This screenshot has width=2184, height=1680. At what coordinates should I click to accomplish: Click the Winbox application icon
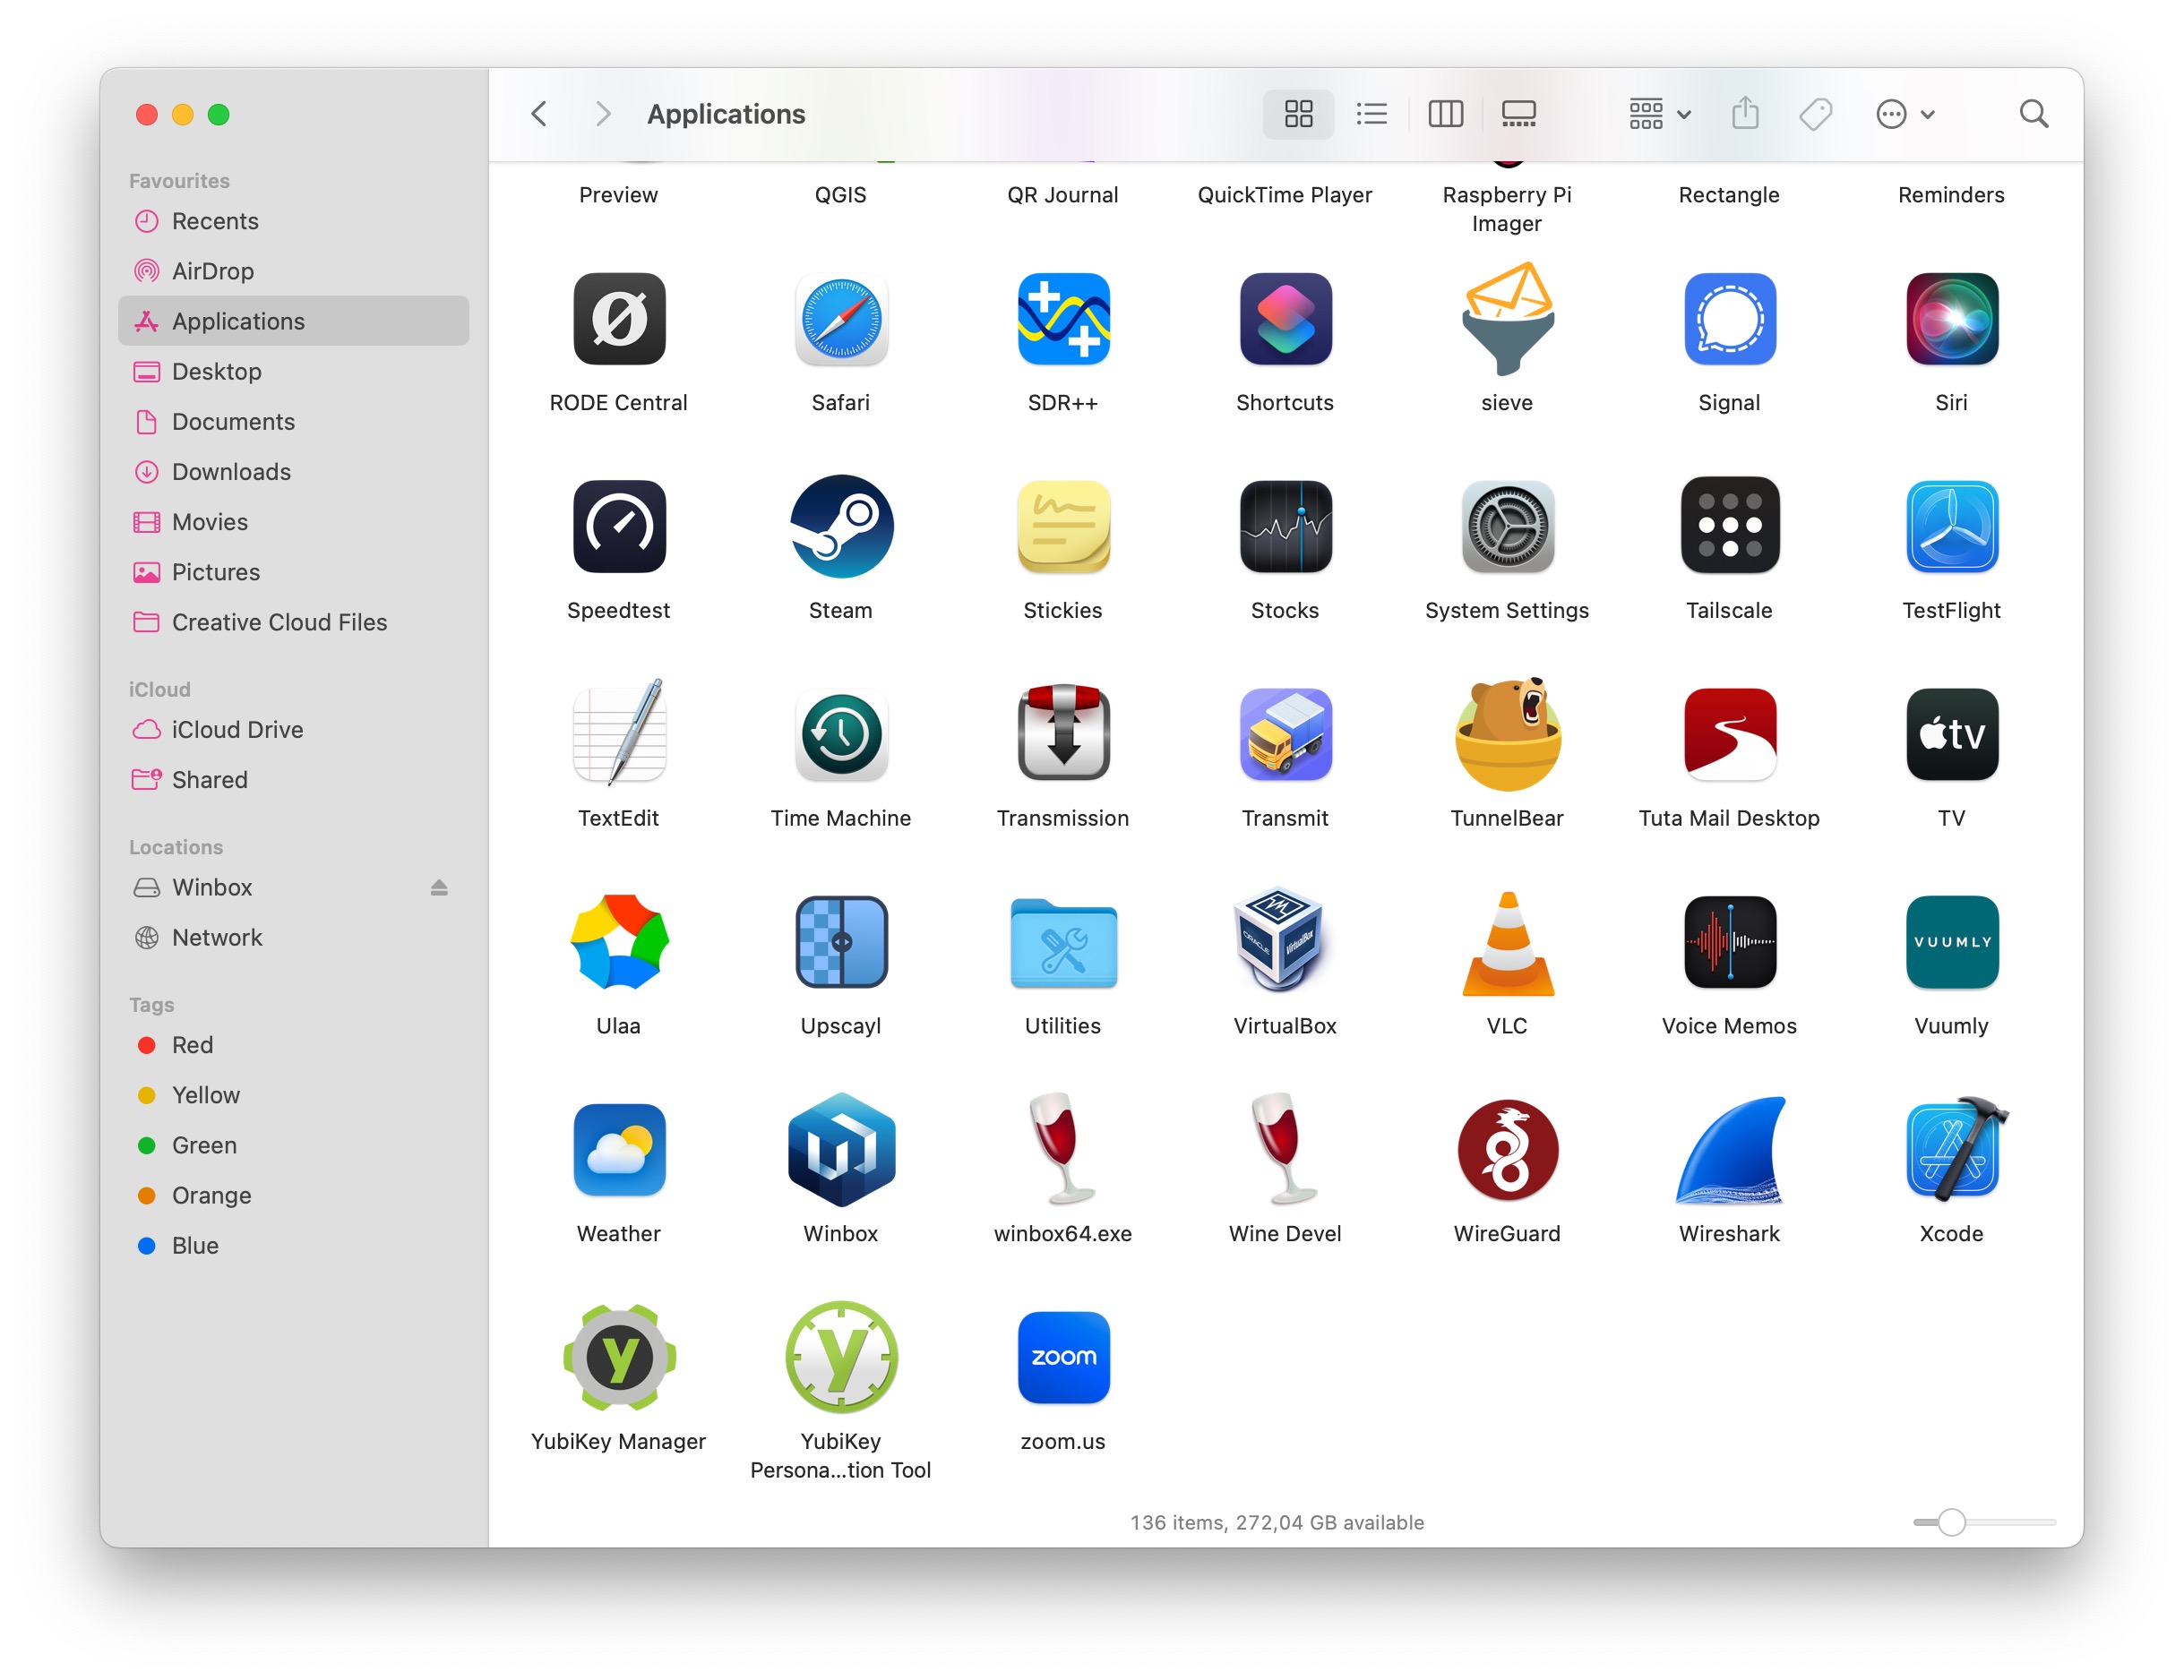point(841,1151)
